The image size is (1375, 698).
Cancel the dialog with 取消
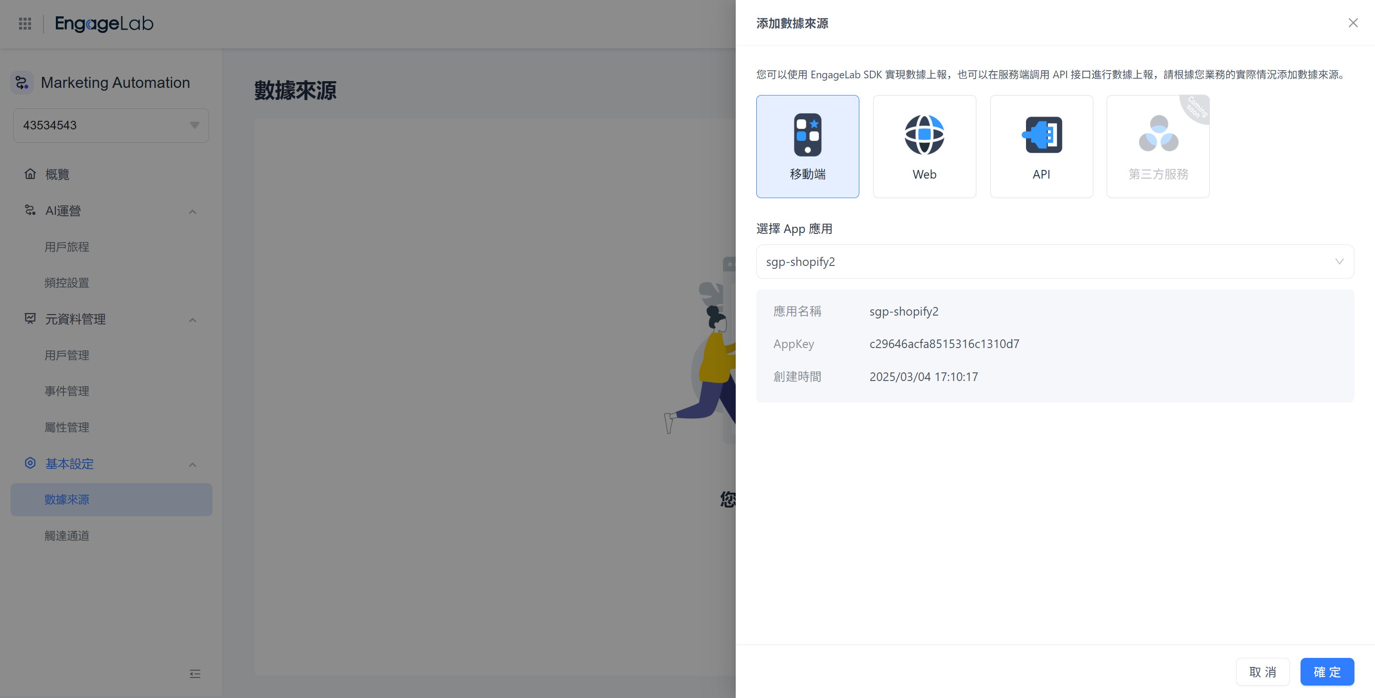1262,671
